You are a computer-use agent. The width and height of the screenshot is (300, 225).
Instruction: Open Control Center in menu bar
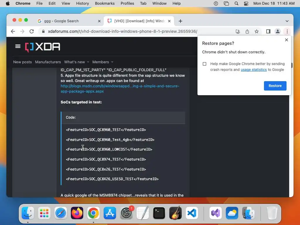246,4
